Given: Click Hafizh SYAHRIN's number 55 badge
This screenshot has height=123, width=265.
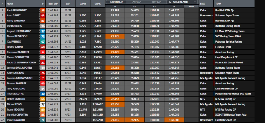Looking at the screenshot, I should pos(43,99).
